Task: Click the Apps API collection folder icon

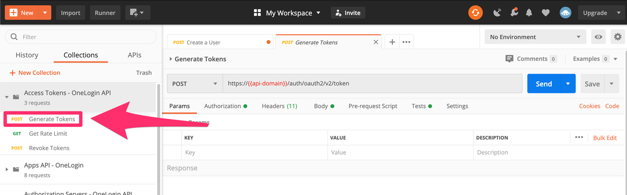Action: (16, 169)
